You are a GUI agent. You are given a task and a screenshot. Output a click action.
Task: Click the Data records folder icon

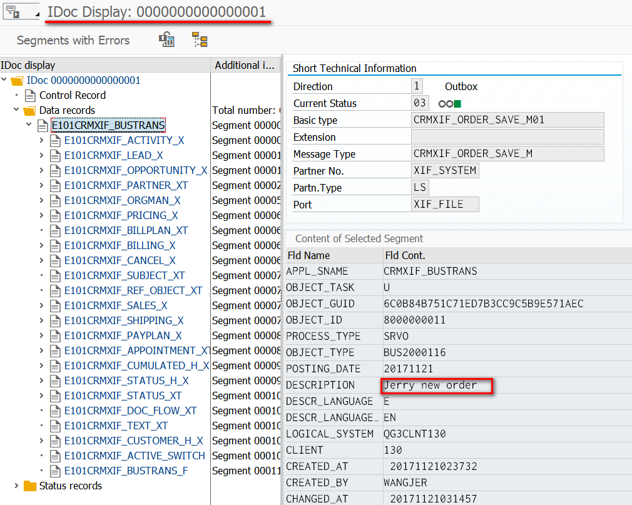point(29,111)
